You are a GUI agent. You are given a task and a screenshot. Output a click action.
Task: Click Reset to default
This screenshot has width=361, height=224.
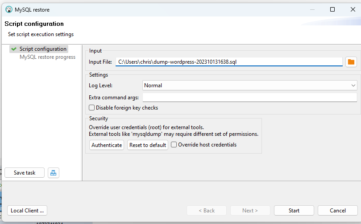pyautogui.click(x=148, y=145)
